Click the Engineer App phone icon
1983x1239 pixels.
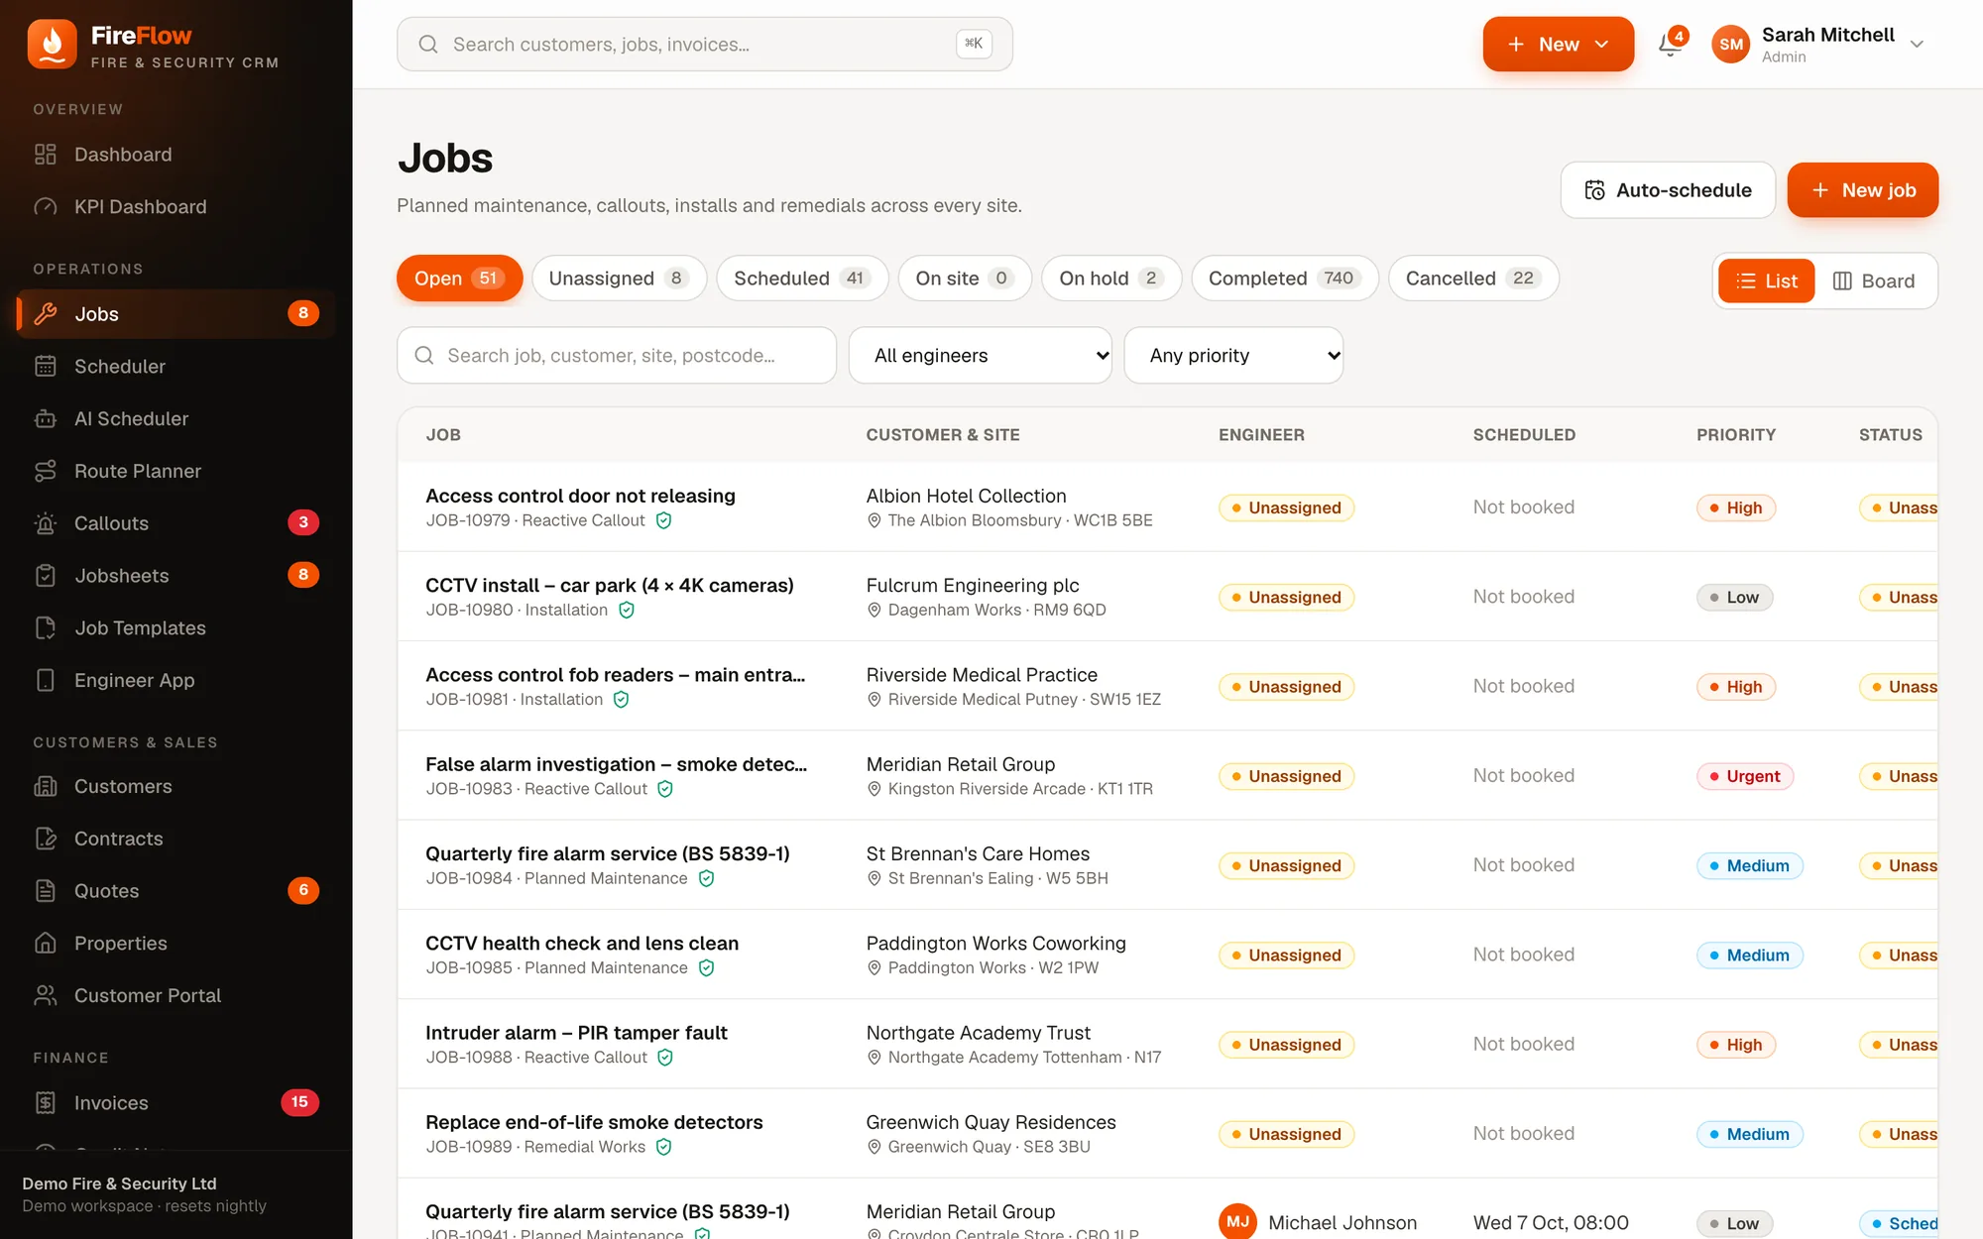(x=46, y=681)
